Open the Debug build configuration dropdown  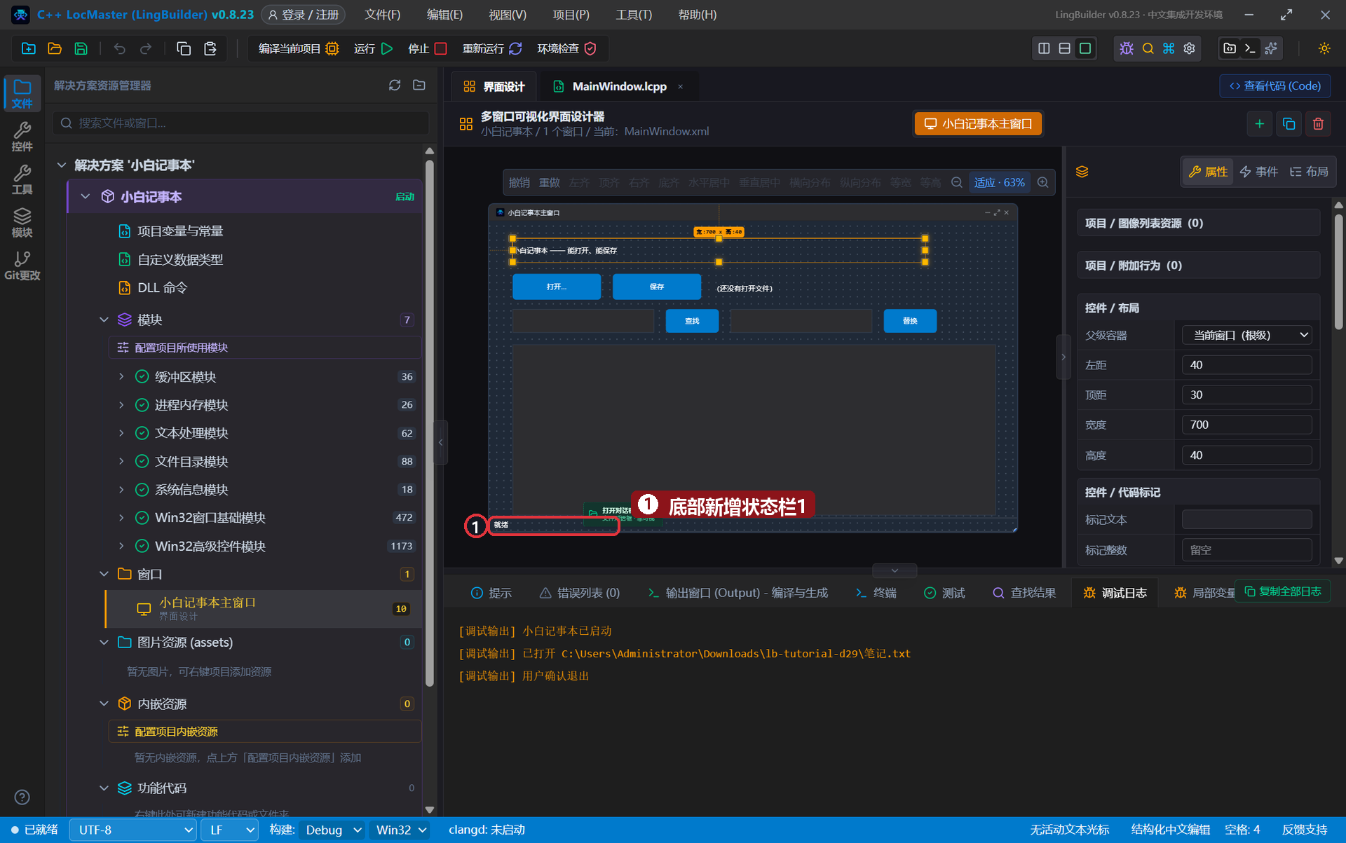[x=332, y=830]
